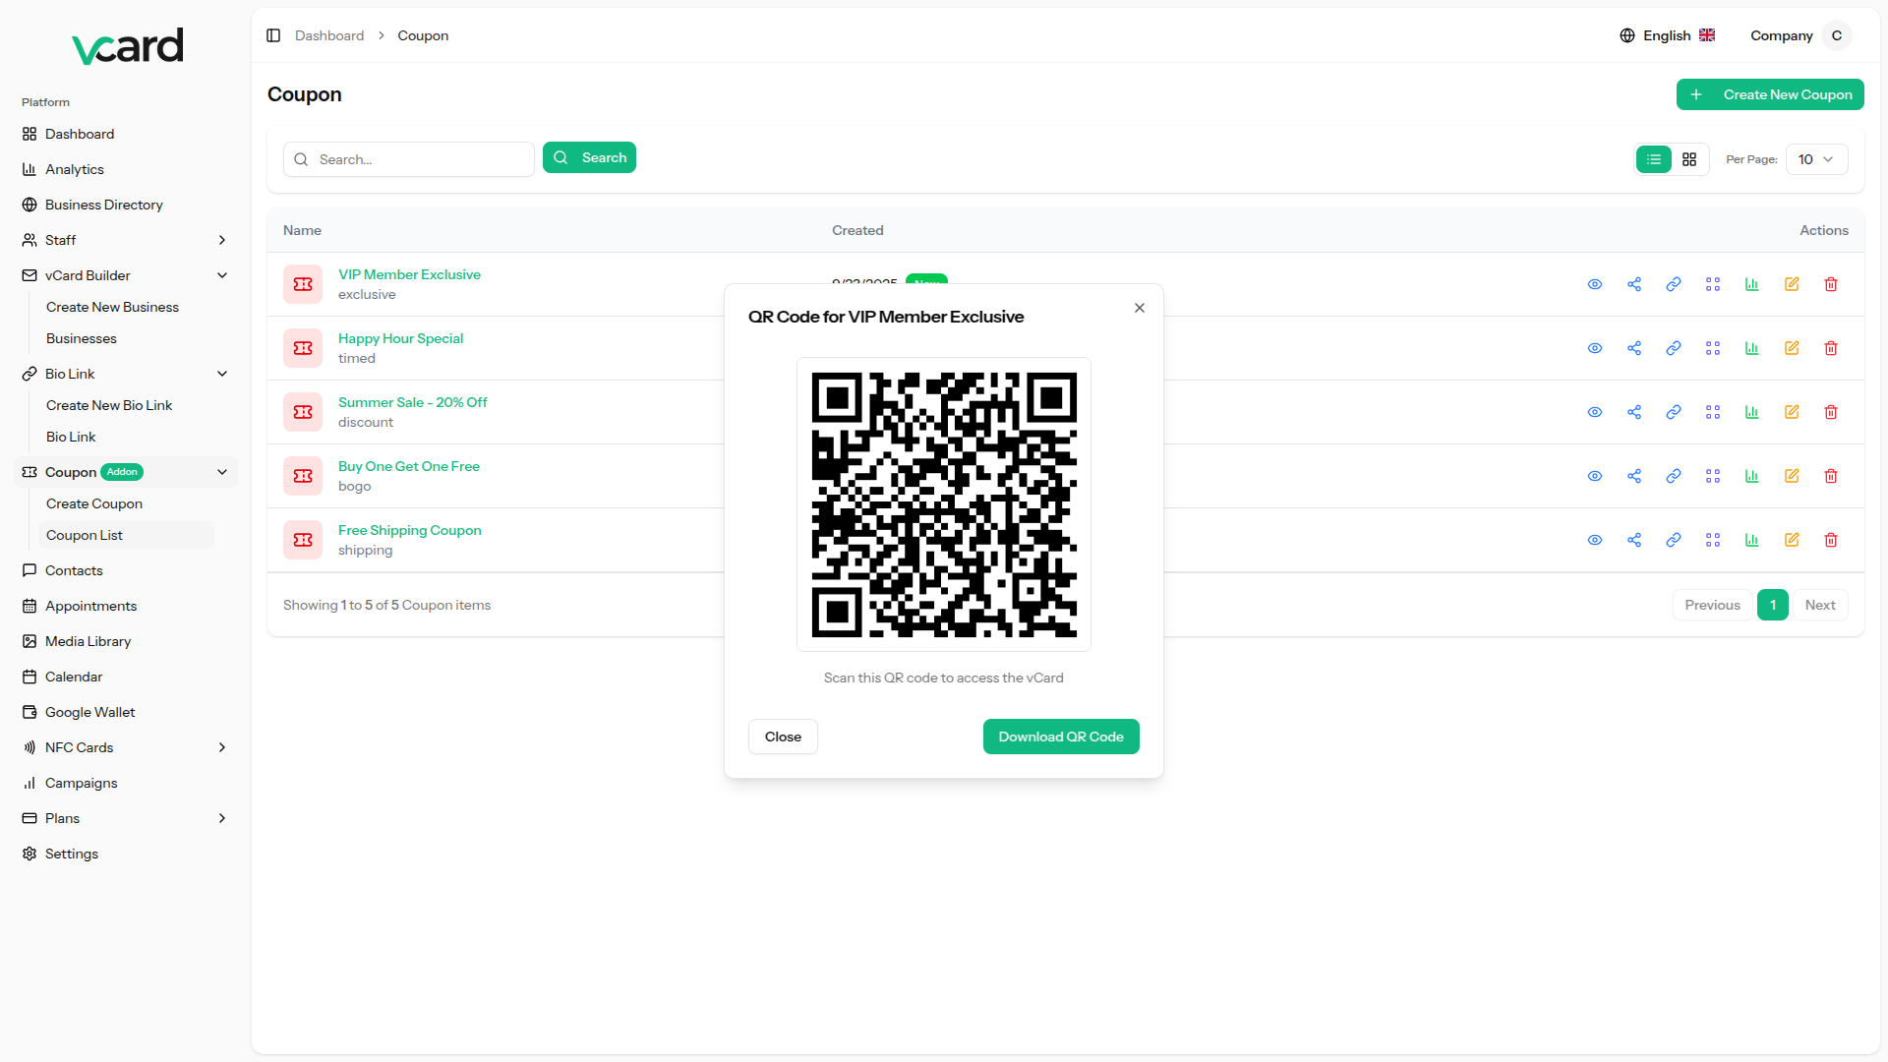Go to Create Coupon submenu item
Screen dimensions: 1888x1062
point(94,503)
